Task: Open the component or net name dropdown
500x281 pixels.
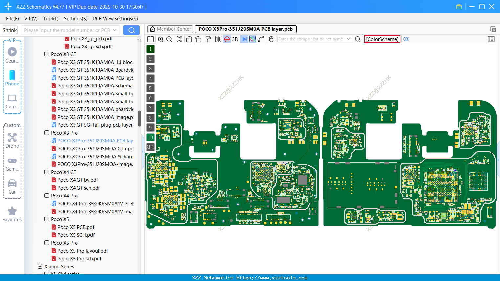Action: click(349, 39)
